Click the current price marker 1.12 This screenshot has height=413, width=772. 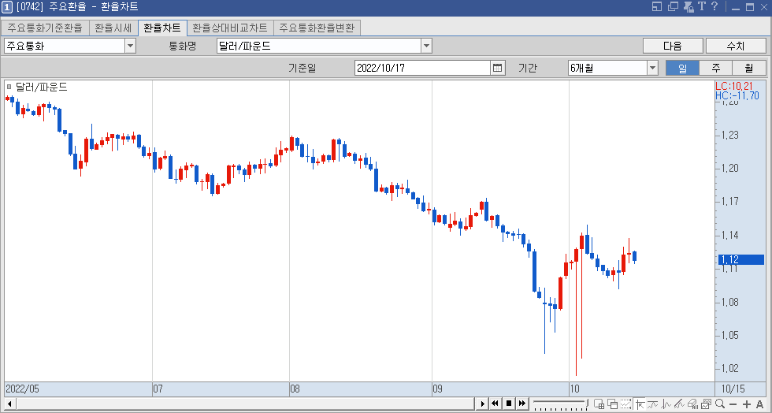pyautogui.click(x=741, y=259)
